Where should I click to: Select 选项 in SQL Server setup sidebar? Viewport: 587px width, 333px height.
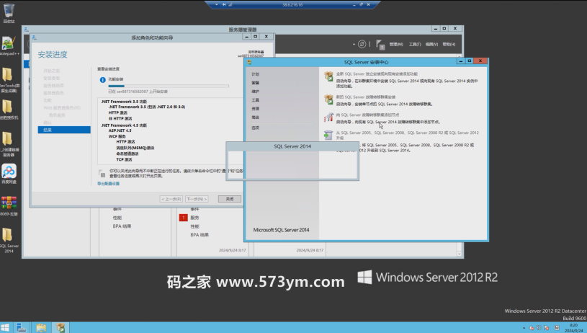[255, 128]
